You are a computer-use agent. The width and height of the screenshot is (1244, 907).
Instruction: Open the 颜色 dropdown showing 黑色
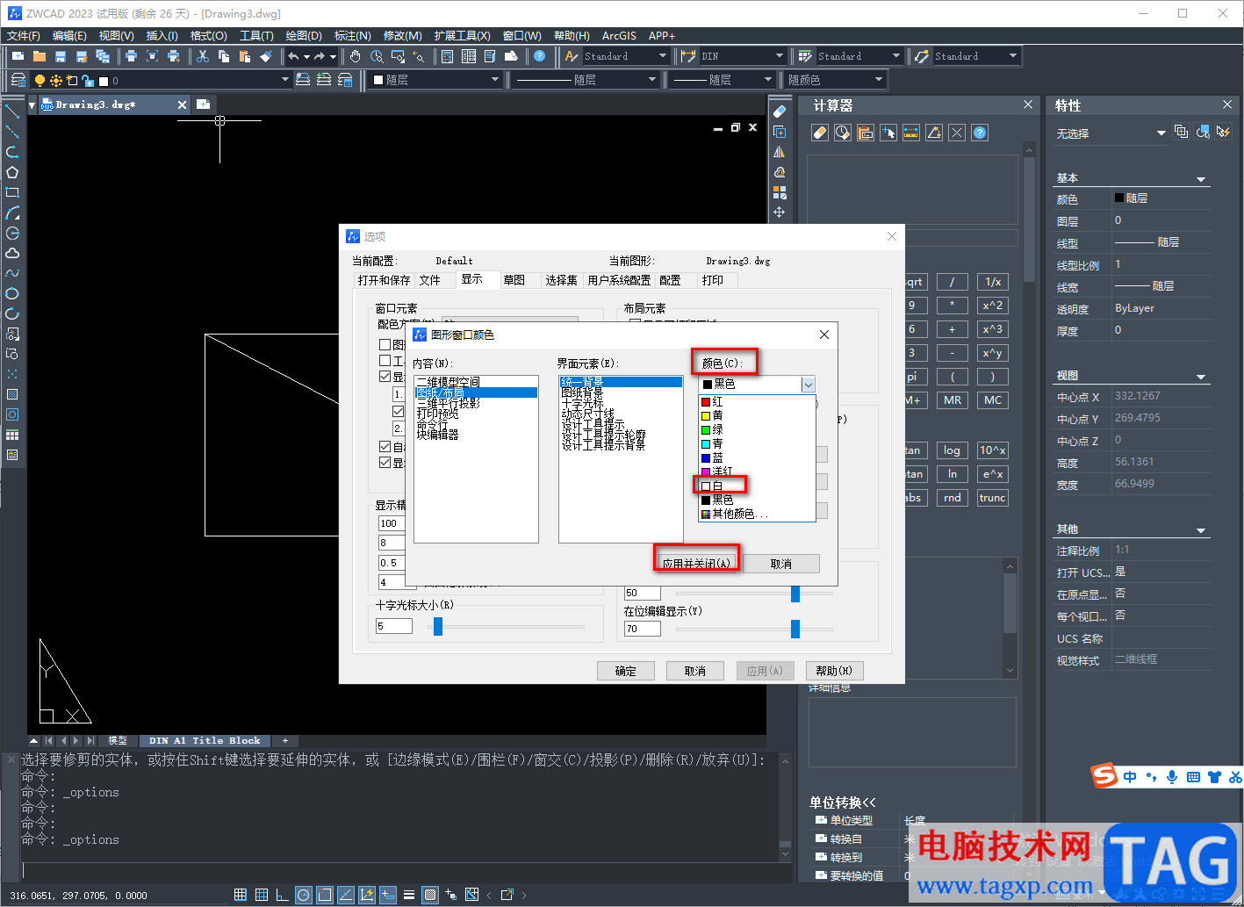(758, 385)
